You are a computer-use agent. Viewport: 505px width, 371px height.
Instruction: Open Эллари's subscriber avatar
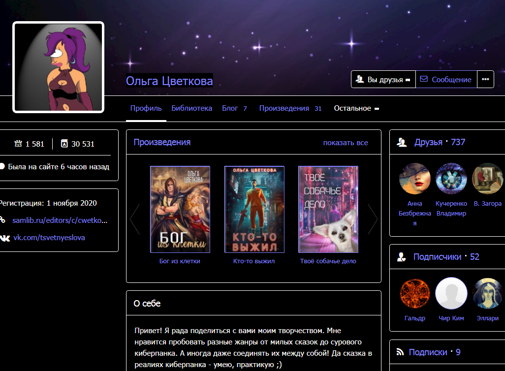(486, 293)
